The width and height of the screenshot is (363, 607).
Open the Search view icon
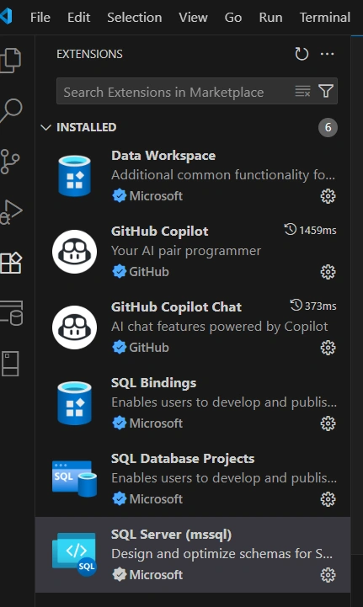(x=11, y=111)
